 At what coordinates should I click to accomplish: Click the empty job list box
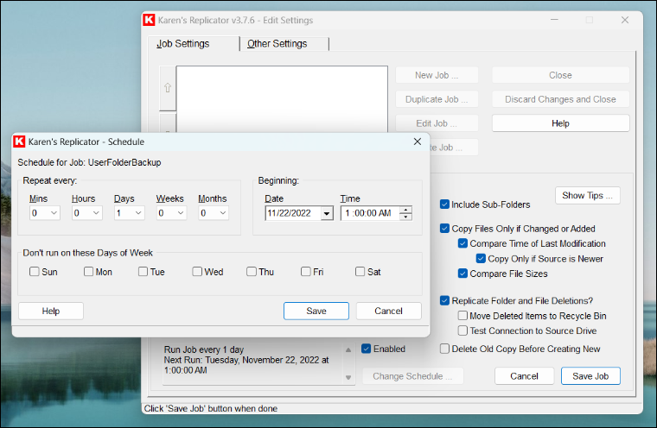coord(282,99)
